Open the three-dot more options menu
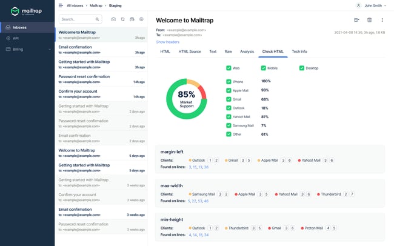This screenshot has height=246, width=394. (x=382, y=20)
